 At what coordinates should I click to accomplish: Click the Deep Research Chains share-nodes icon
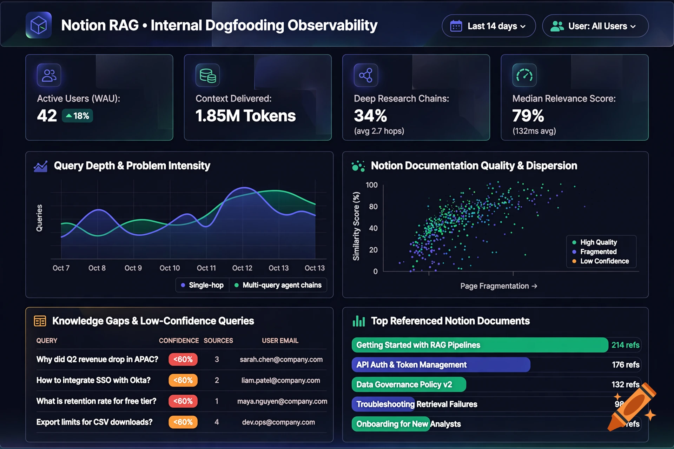[366, 75]
